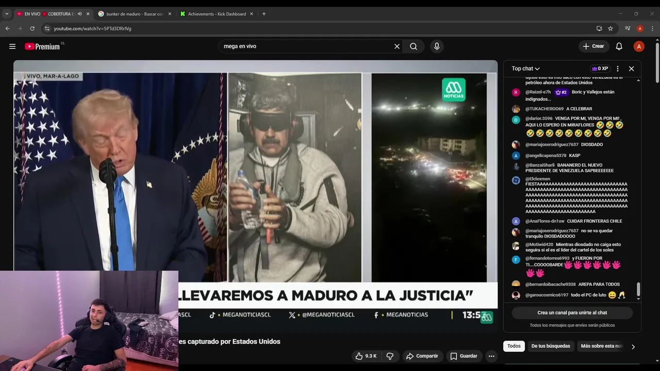
Task: Close the live chat panel
Action: [x=631, y=69]
